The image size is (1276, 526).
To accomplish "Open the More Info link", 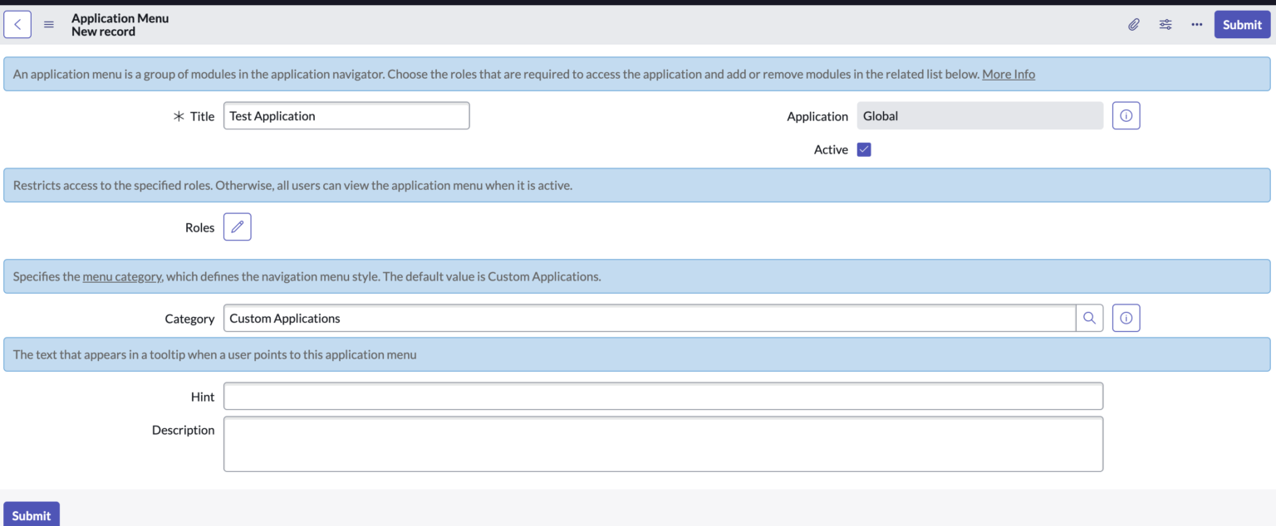I will (x=1008, y=74).
